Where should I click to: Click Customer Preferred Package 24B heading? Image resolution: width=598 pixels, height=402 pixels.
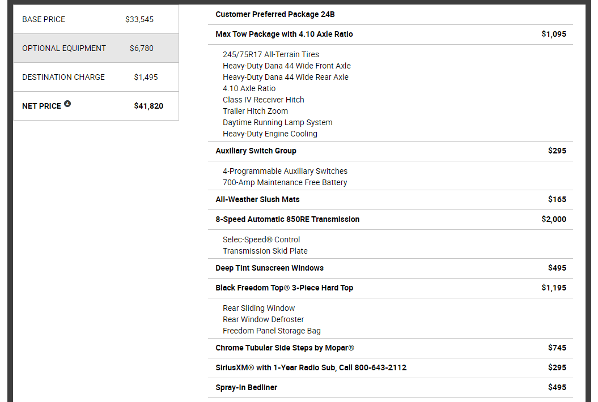pos(275,15)
